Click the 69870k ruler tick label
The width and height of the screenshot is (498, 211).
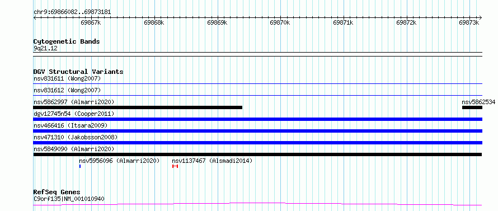coord(280,22)
